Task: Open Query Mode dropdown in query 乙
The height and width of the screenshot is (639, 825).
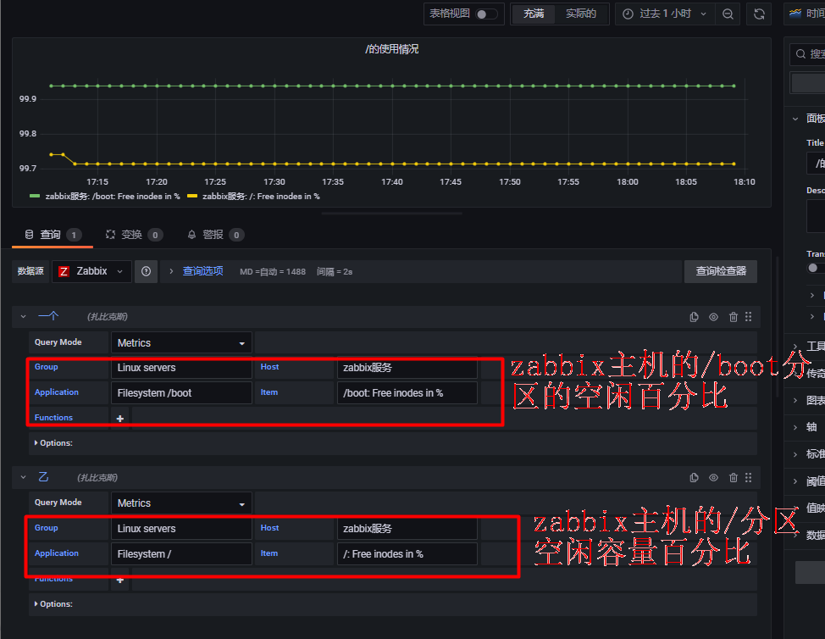Action: pyautogui.click(x=181, y=503)
